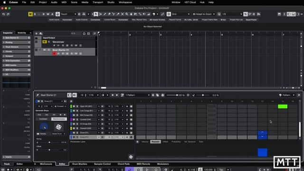Select the Velocity parameter lane

[145, 142]
